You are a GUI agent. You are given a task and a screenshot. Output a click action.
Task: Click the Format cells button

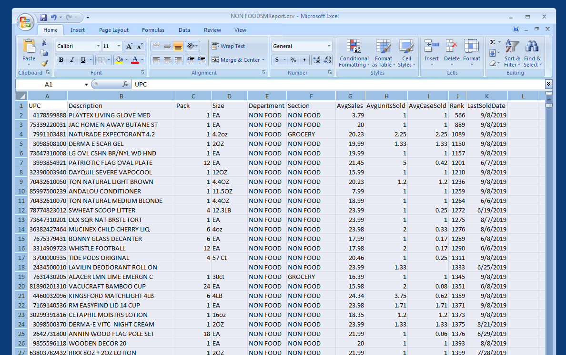point(472,53)
